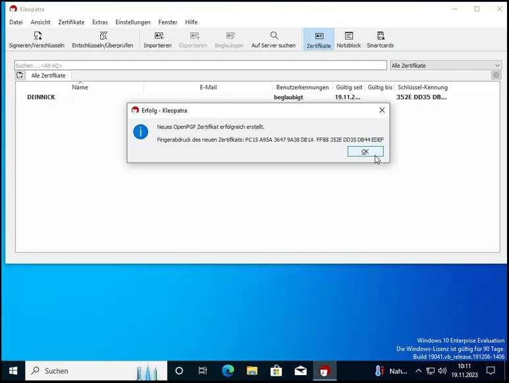
Task: Click the Kleopatra taskbar icon
Action: [325, 370]
